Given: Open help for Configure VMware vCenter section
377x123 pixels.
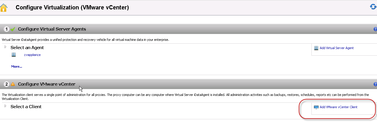Looking at the screenshot, I should pos(375,84).
